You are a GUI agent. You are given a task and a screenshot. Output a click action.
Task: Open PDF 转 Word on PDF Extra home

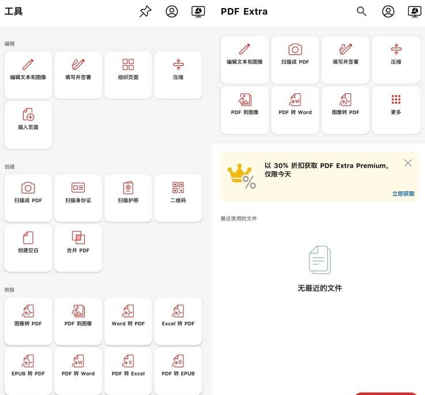click(295, 110)
